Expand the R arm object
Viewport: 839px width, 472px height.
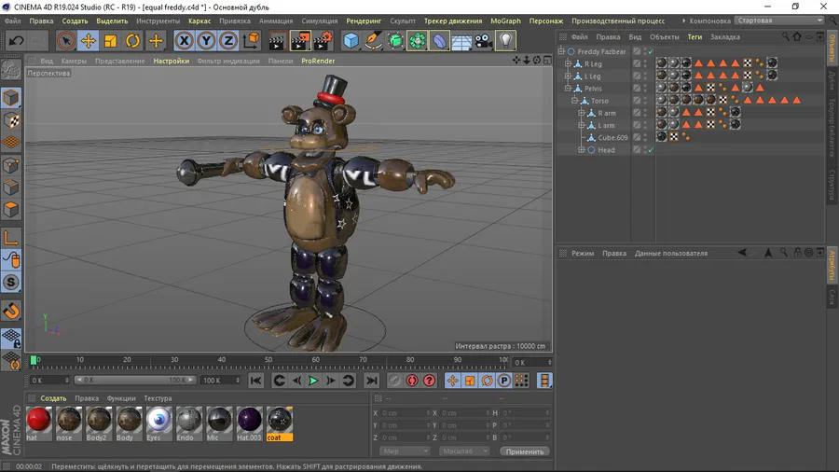[582, 113]
